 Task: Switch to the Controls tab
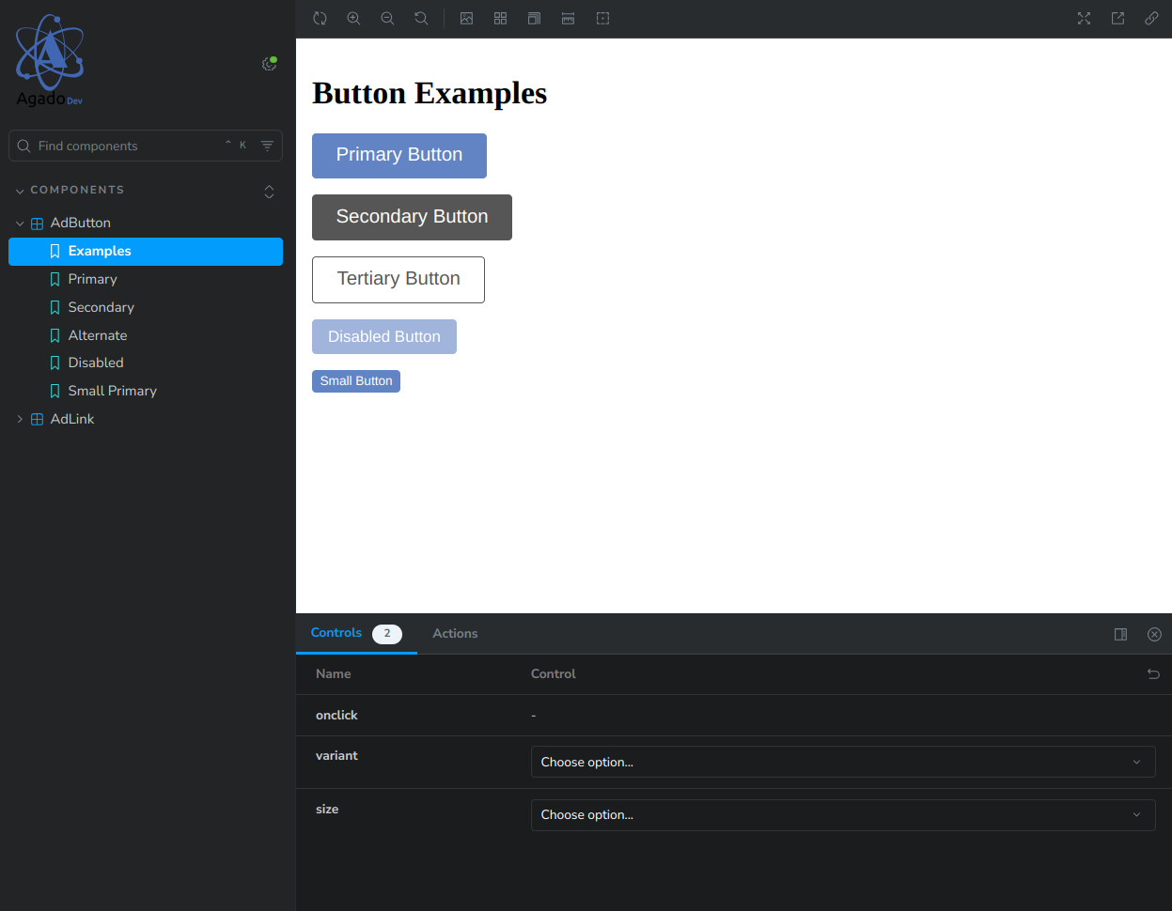(x=356, y=633)
